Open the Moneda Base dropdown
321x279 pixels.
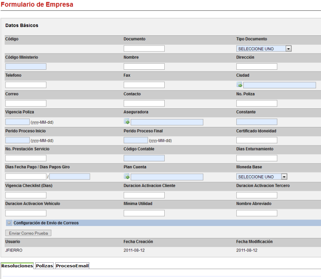(x=262, y=177)
